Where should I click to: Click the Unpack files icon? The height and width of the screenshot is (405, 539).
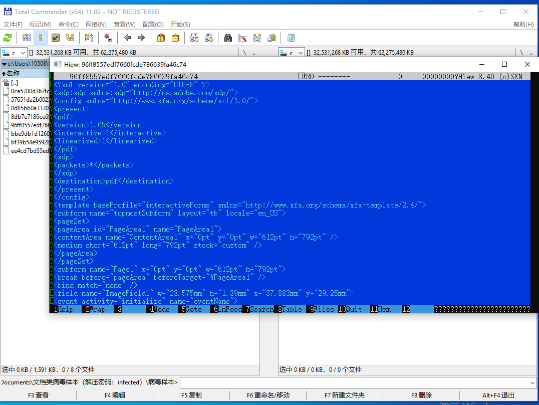coord(175,38)
